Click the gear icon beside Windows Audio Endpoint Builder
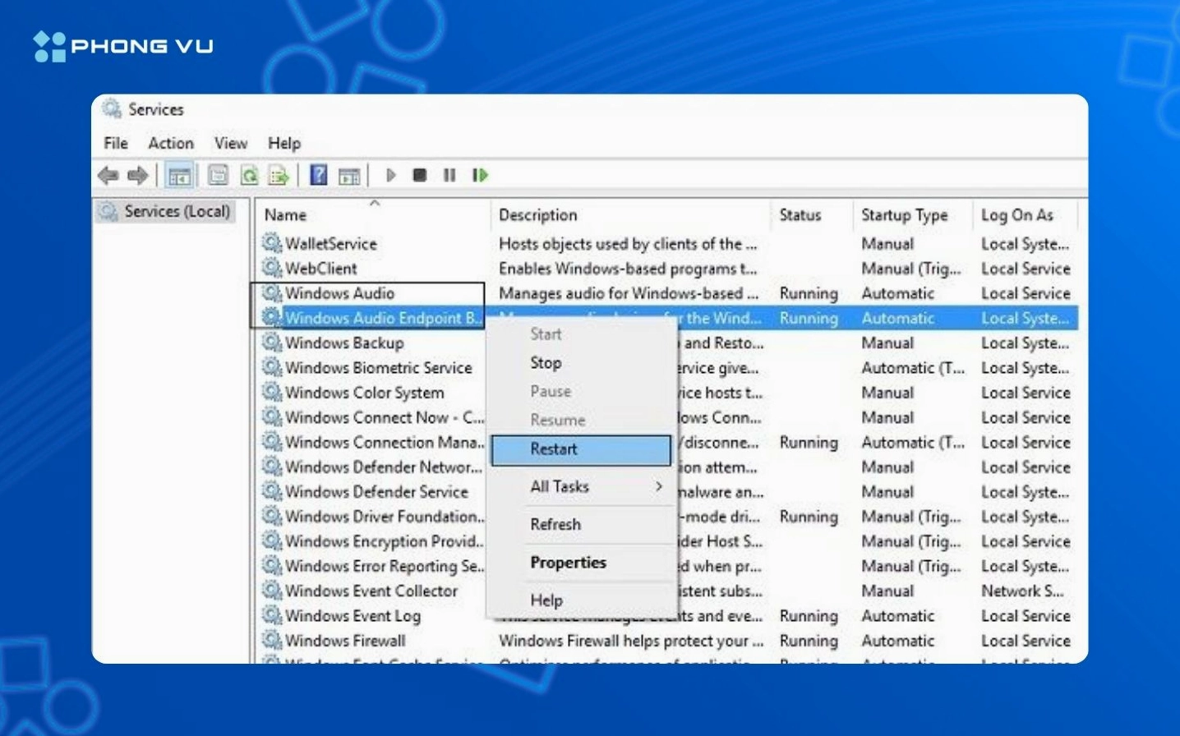The height and width of the screenshot is (736, 1180). 272,318
